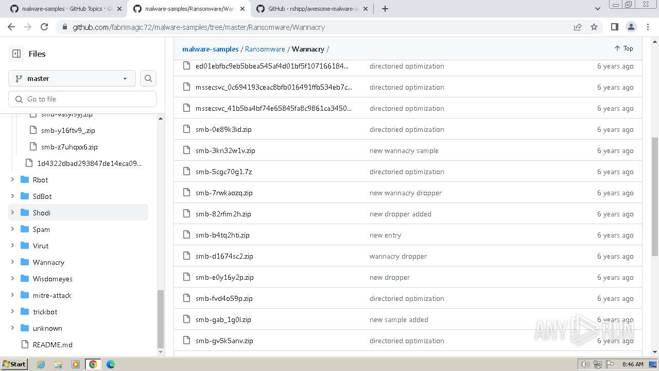Click file icon beside smb-d1674sc2.zip
659x371 pixels.
pos(187,256)
